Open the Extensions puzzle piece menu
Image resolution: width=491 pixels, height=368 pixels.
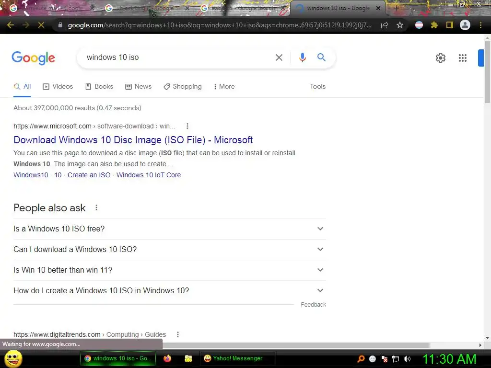pos(434,25)
